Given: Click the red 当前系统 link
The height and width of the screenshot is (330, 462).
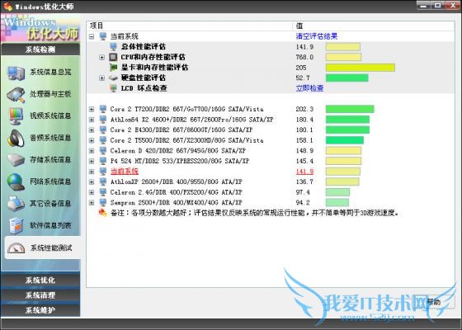Looking at the screenshot, I should tap(125, 172).
